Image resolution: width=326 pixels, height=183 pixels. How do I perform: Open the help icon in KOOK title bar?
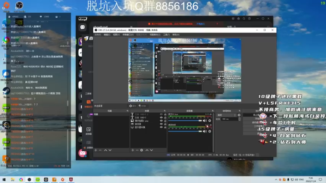tap(249, 18)
